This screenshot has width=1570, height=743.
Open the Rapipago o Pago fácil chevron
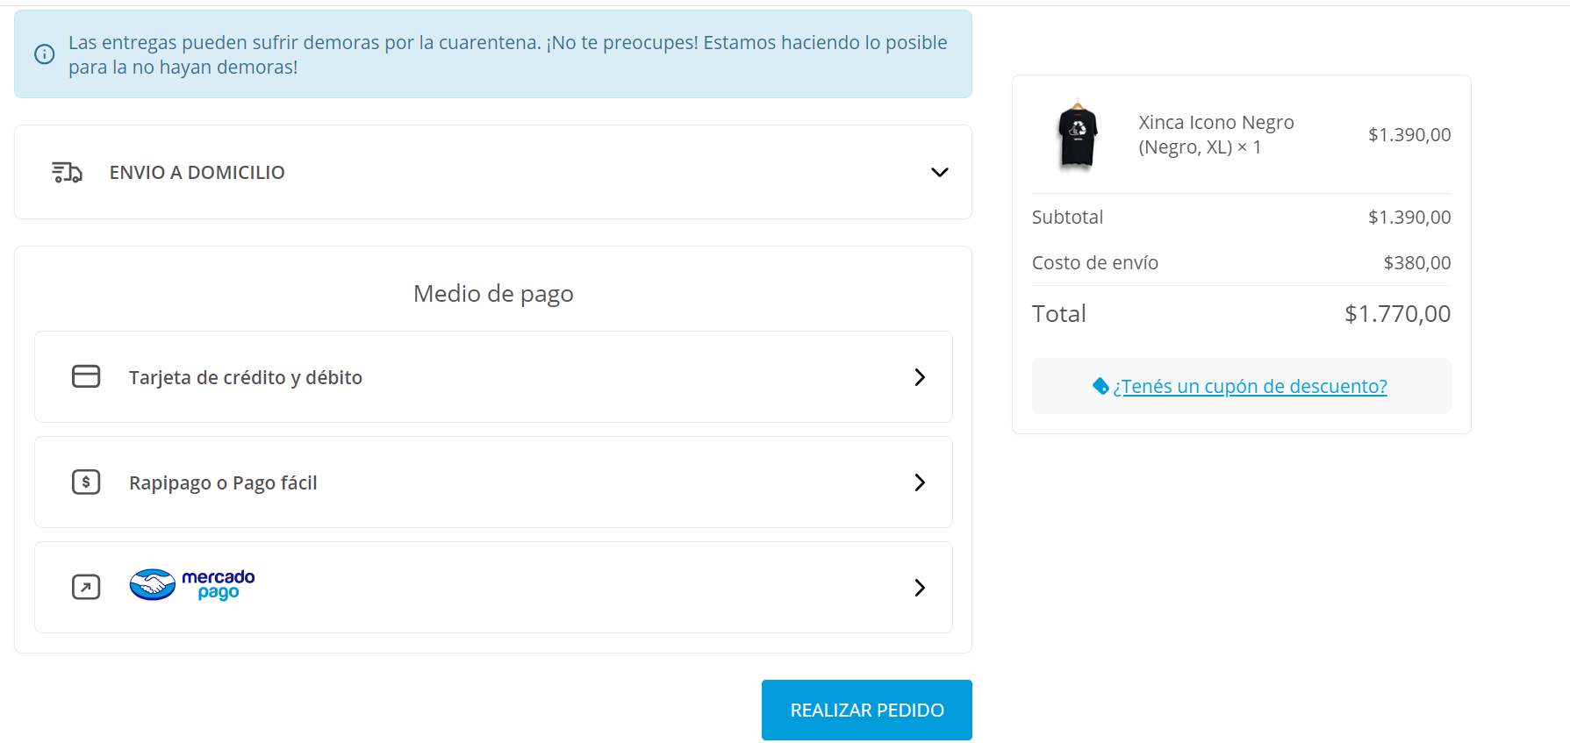click(x=920, y=482)
